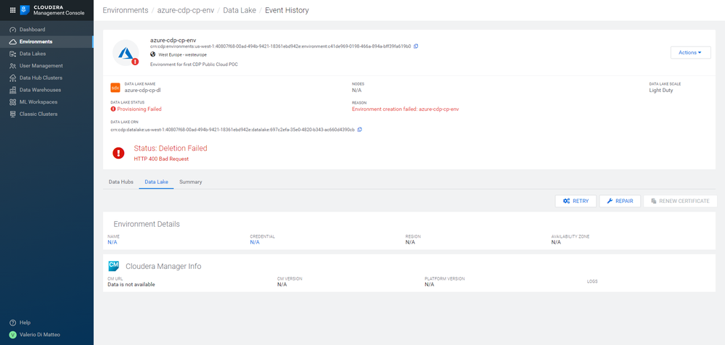Image resolution: width=725 pixels, height=345 pixels.
Task: Select the Data Lake tab
Action: point(156,182)
